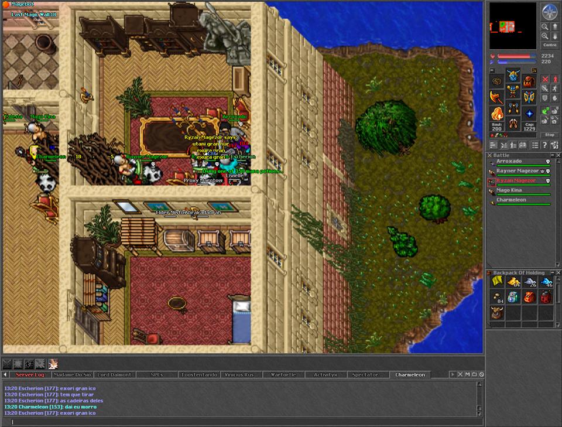Collapse the inventory with minus button
This screenshot has height=427, width=562.
click(492, 70)
